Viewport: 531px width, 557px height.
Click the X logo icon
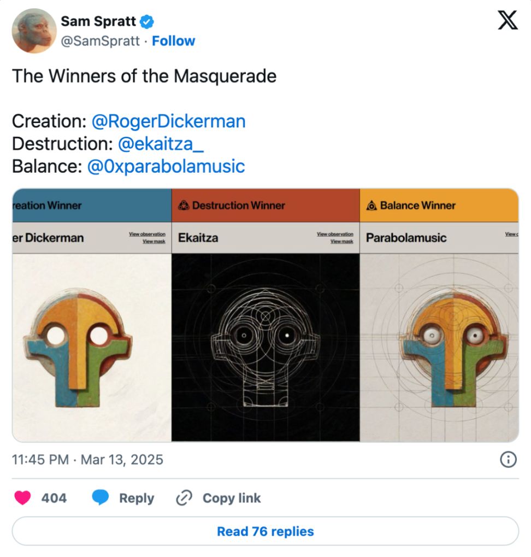pyautogui.click(x=508, y=21)
